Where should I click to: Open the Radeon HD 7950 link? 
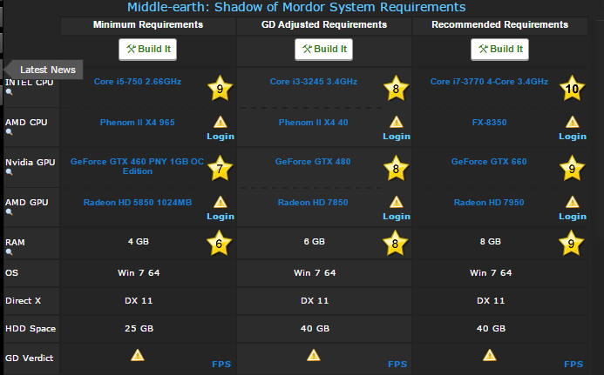click(x=489, y=203)
